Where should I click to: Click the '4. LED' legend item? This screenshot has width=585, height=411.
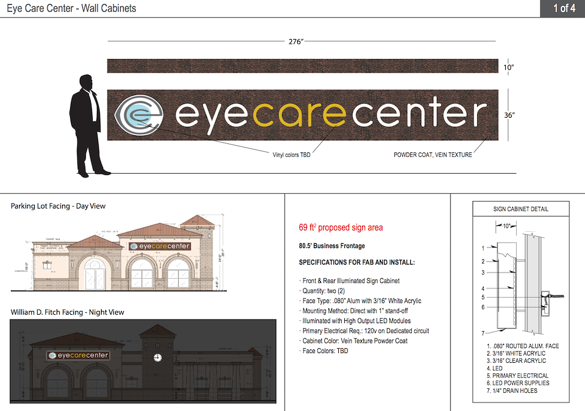click(x=494, y=368)
